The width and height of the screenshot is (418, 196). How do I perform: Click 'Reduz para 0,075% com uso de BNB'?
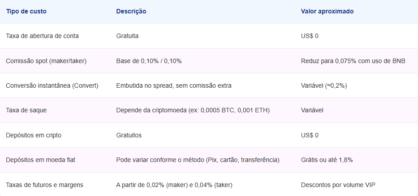click(353, 61)
